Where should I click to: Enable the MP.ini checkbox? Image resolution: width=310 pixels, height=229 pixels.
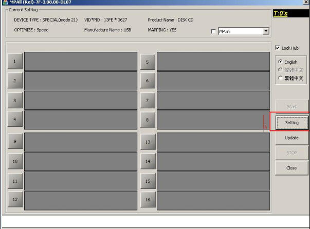[x=214, y=32]
